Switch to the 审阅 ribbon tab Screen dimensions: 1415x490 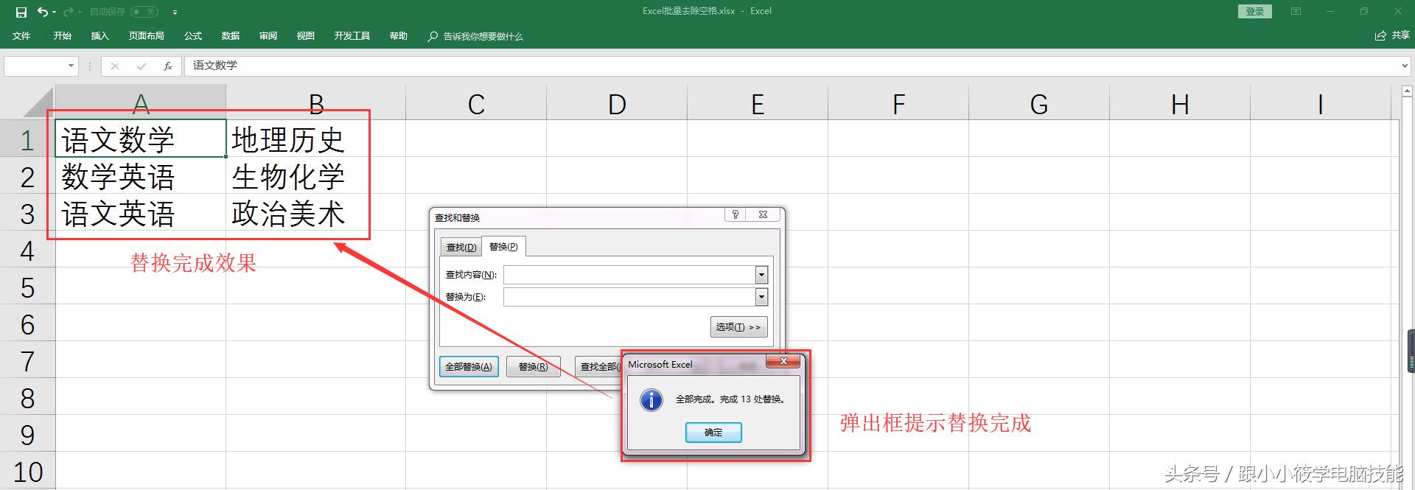point(268,35)
